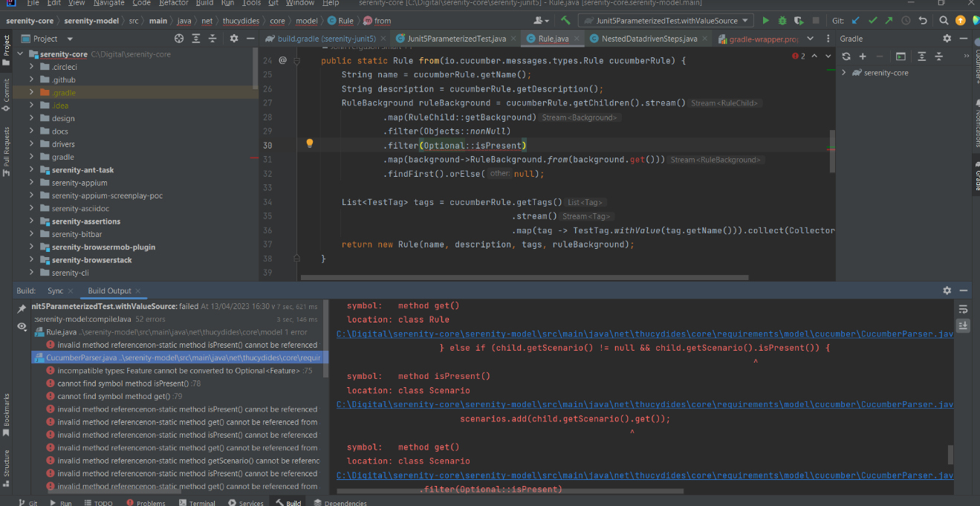Click the thucydides breadcrumb above the editor
Viewport: 980px width, 506px height.
point(241,20)
